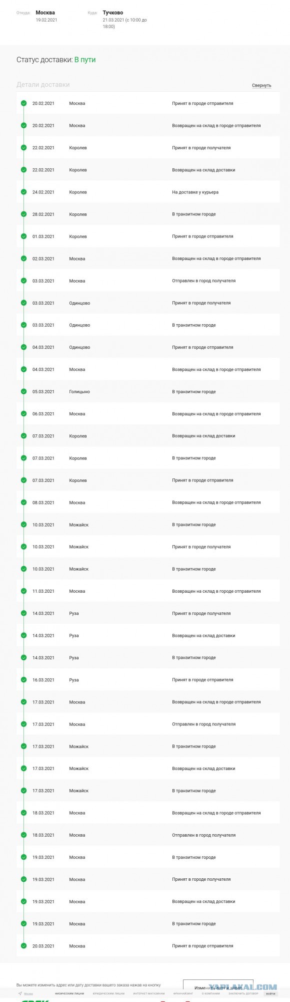This screenshot has height=1002, width=290.
Task: Click О компании link
Action: tap(210, 993)
